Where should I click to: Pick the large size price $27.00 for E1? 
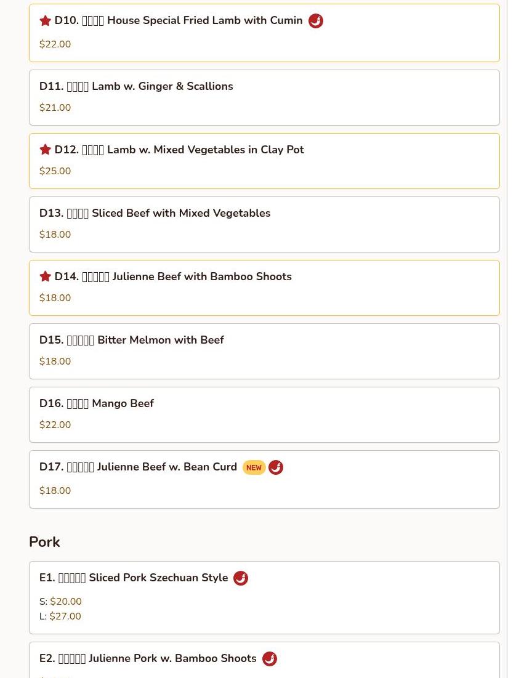tap(65, 616)
